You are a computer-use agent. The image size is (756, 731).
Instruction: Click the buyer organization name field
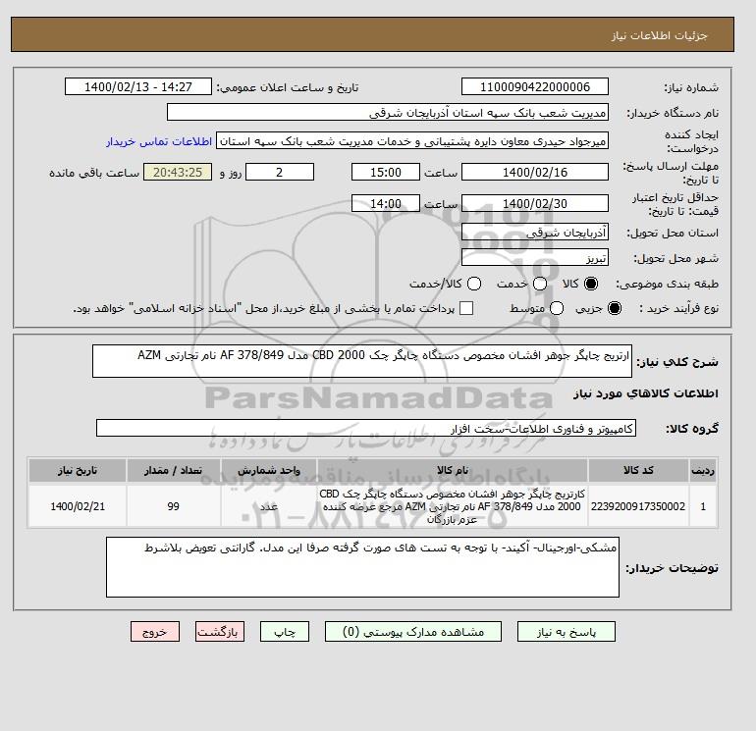388,112
